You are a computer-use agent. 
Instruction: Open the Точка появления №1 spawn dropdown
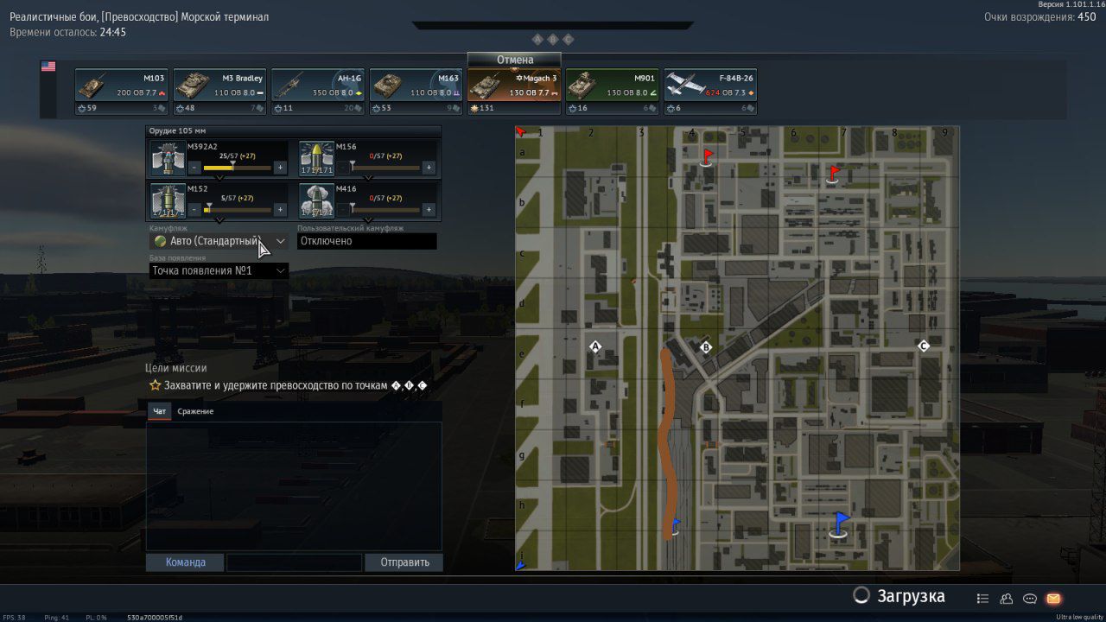point(219,270)
